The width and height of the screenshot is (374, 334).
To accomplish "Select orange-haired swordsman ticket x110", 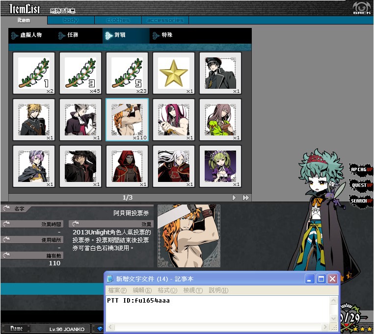I will [x=127, y=120].
